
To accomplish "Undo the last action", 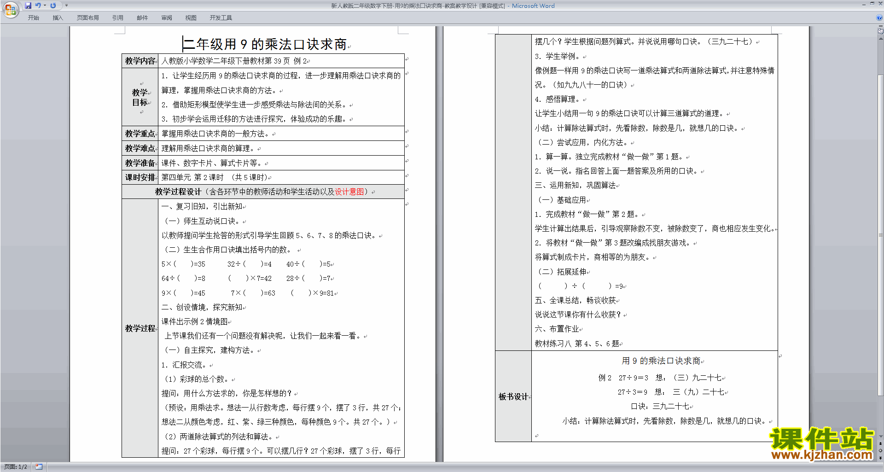I will pyautogui.click(x=38, y=6).
